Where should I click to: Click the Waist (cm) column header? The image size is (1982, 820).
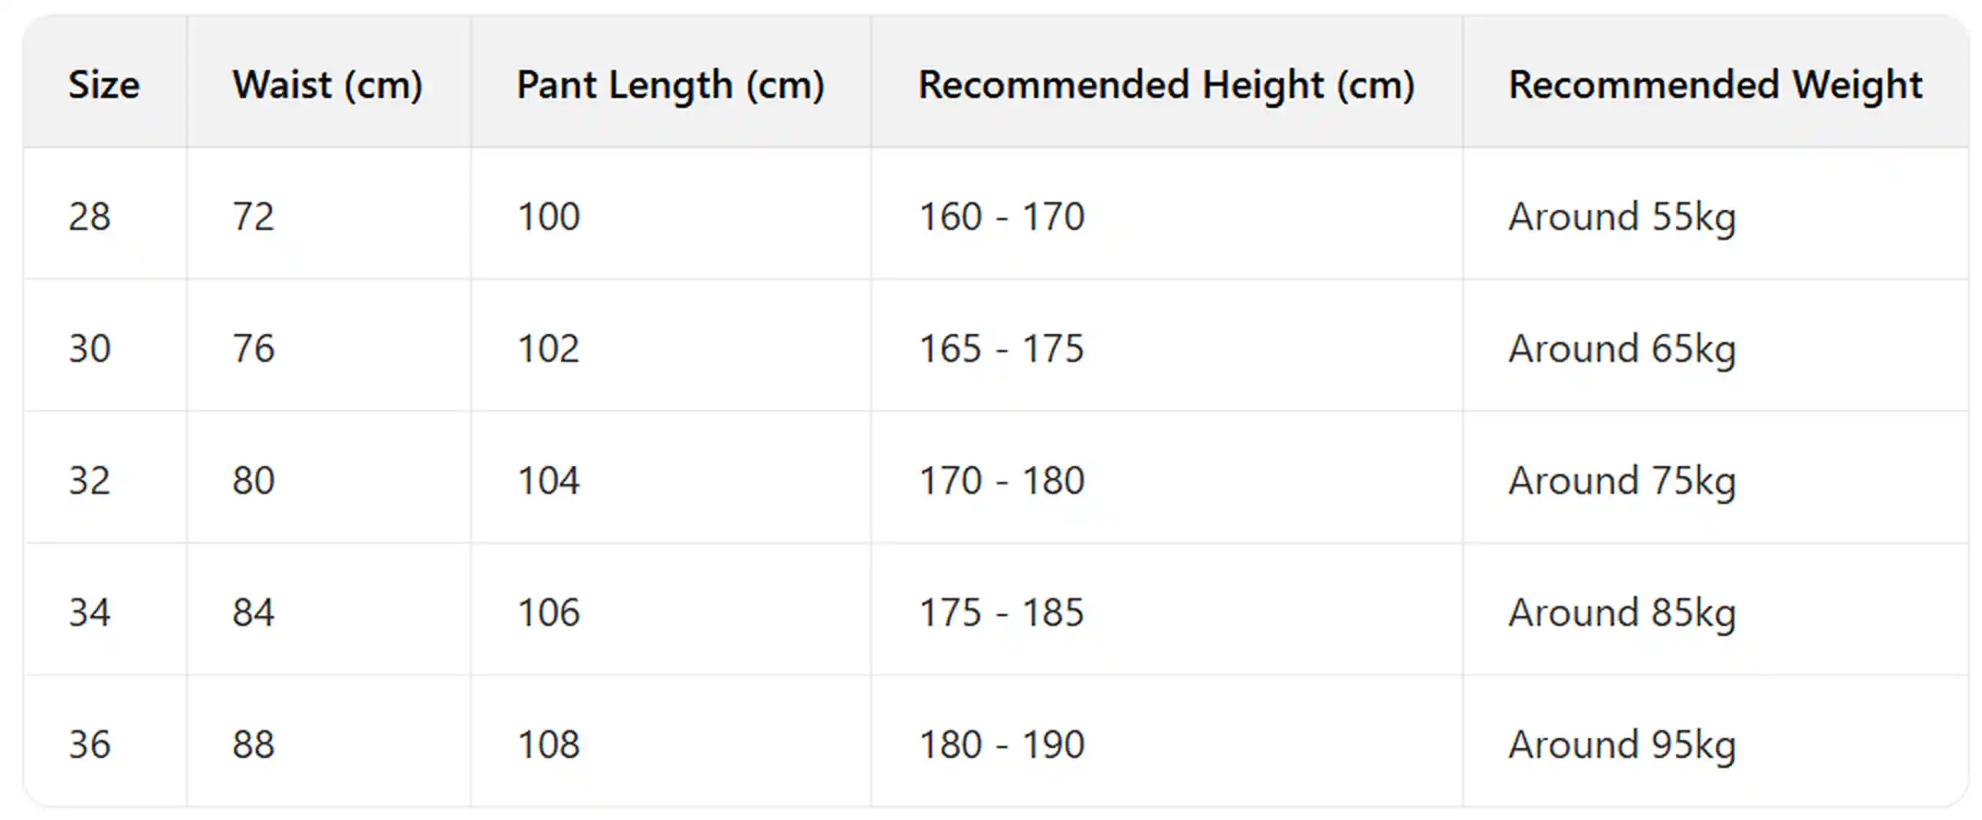pyautogui.click(x=327, y=85)
